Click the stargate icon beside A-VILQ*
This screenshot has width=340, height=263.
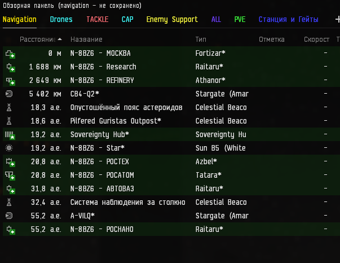tap(9, 216)
